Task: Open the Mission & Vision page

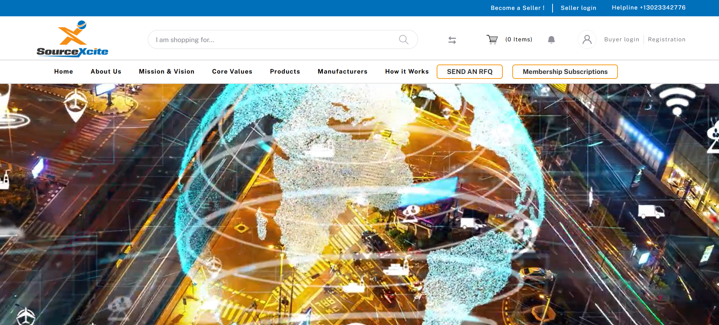Action: tap(166, 71)
